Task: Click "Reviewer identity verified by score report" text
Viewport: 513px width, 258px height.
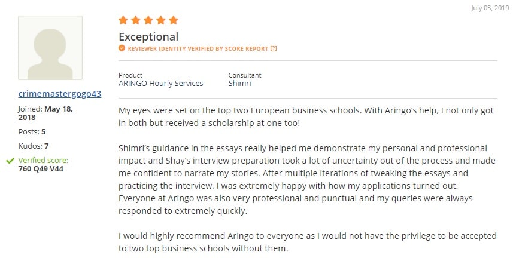Action: pos(198,48)
